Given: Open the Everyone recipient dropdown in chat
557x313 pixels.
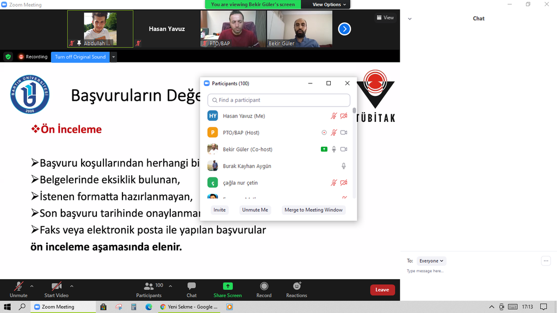Looking at the screenshot, I should tap(432, 261).
